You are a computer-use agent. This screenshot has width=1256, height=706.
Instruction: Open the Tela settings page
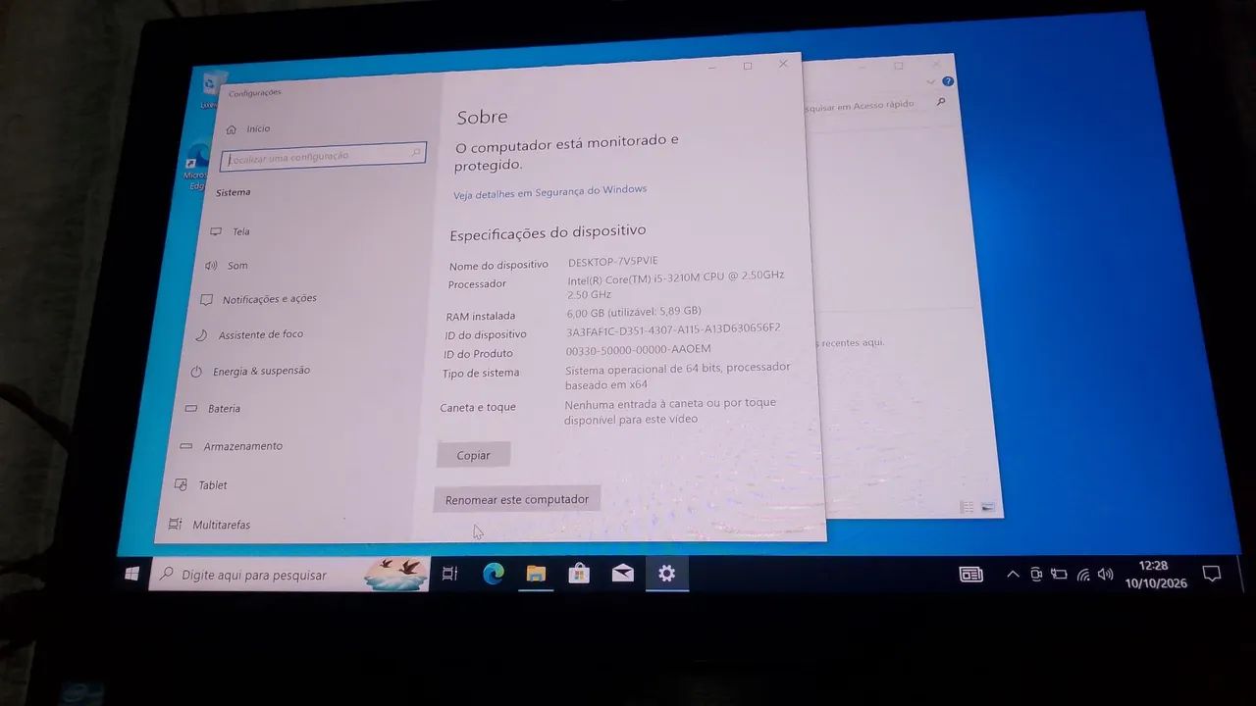[x=232, y=231]
